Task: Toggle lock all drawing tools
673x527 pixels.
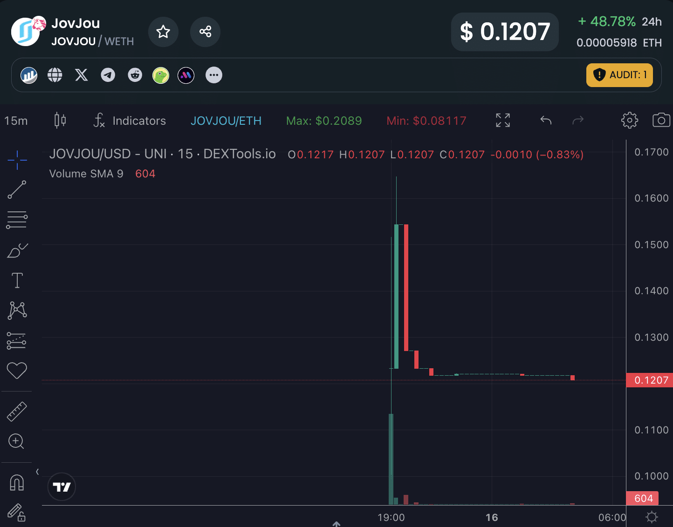Action: [x=17, y=513]
